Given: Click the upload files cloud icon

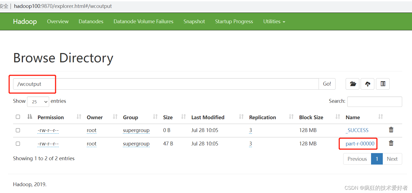Looking at the screenshot, I should click(367, 84).
